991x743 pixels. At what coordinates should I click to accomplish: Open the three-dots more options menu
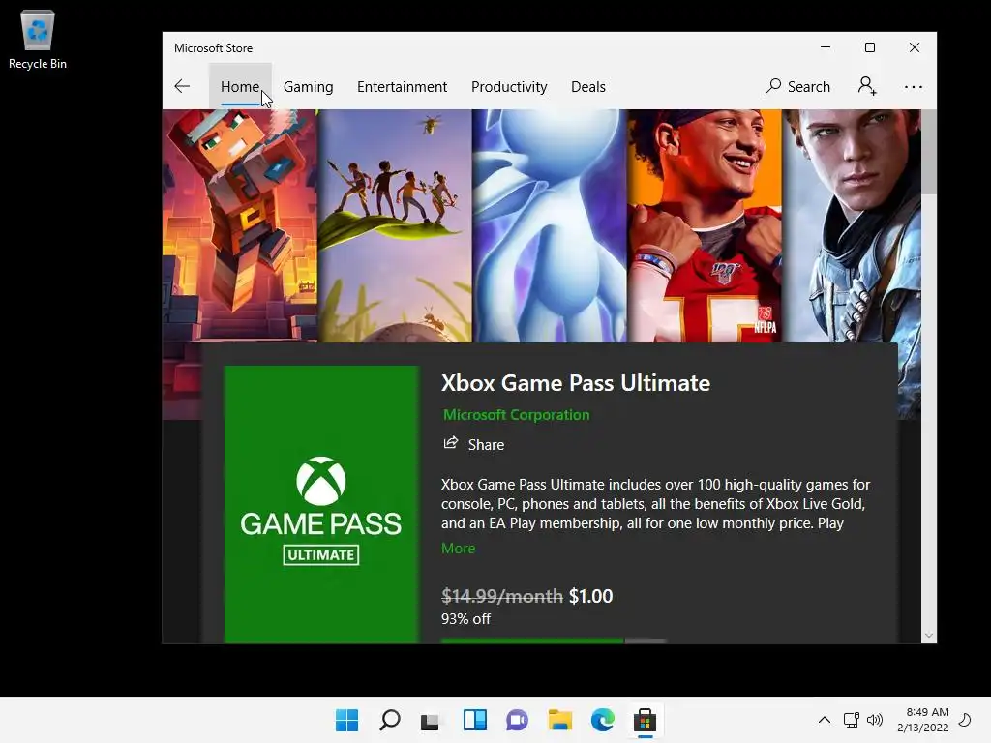point(914,86)
